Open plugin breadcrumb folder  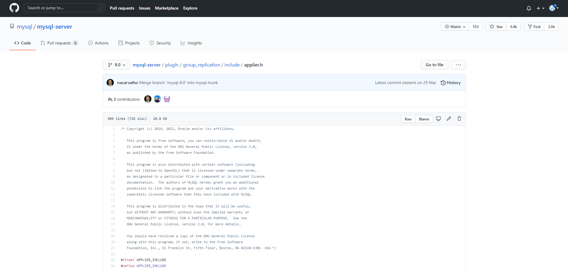[172, 65]
